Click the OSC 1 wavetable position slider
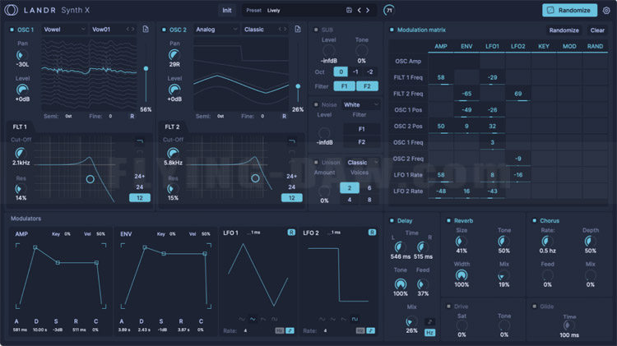The width and height of the screenshot is (617, 346). [x=146, y=68]
